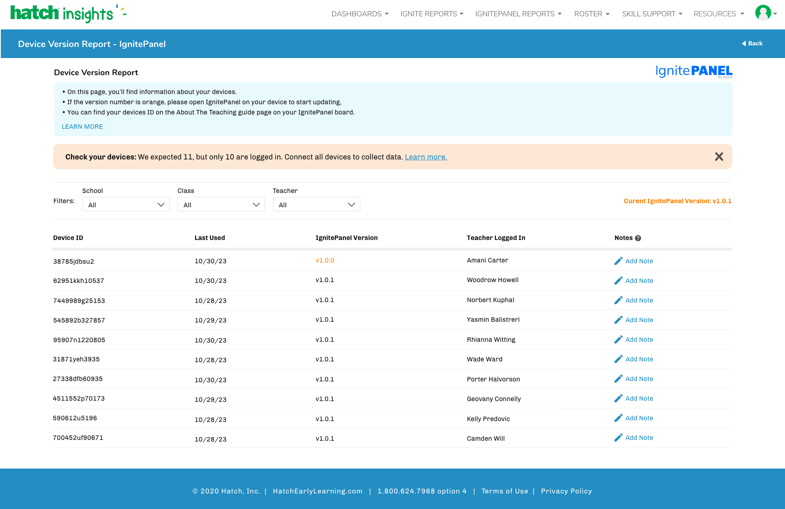
Task: Open Privacy Policy footer link
Action: click(x=566, y=491)
